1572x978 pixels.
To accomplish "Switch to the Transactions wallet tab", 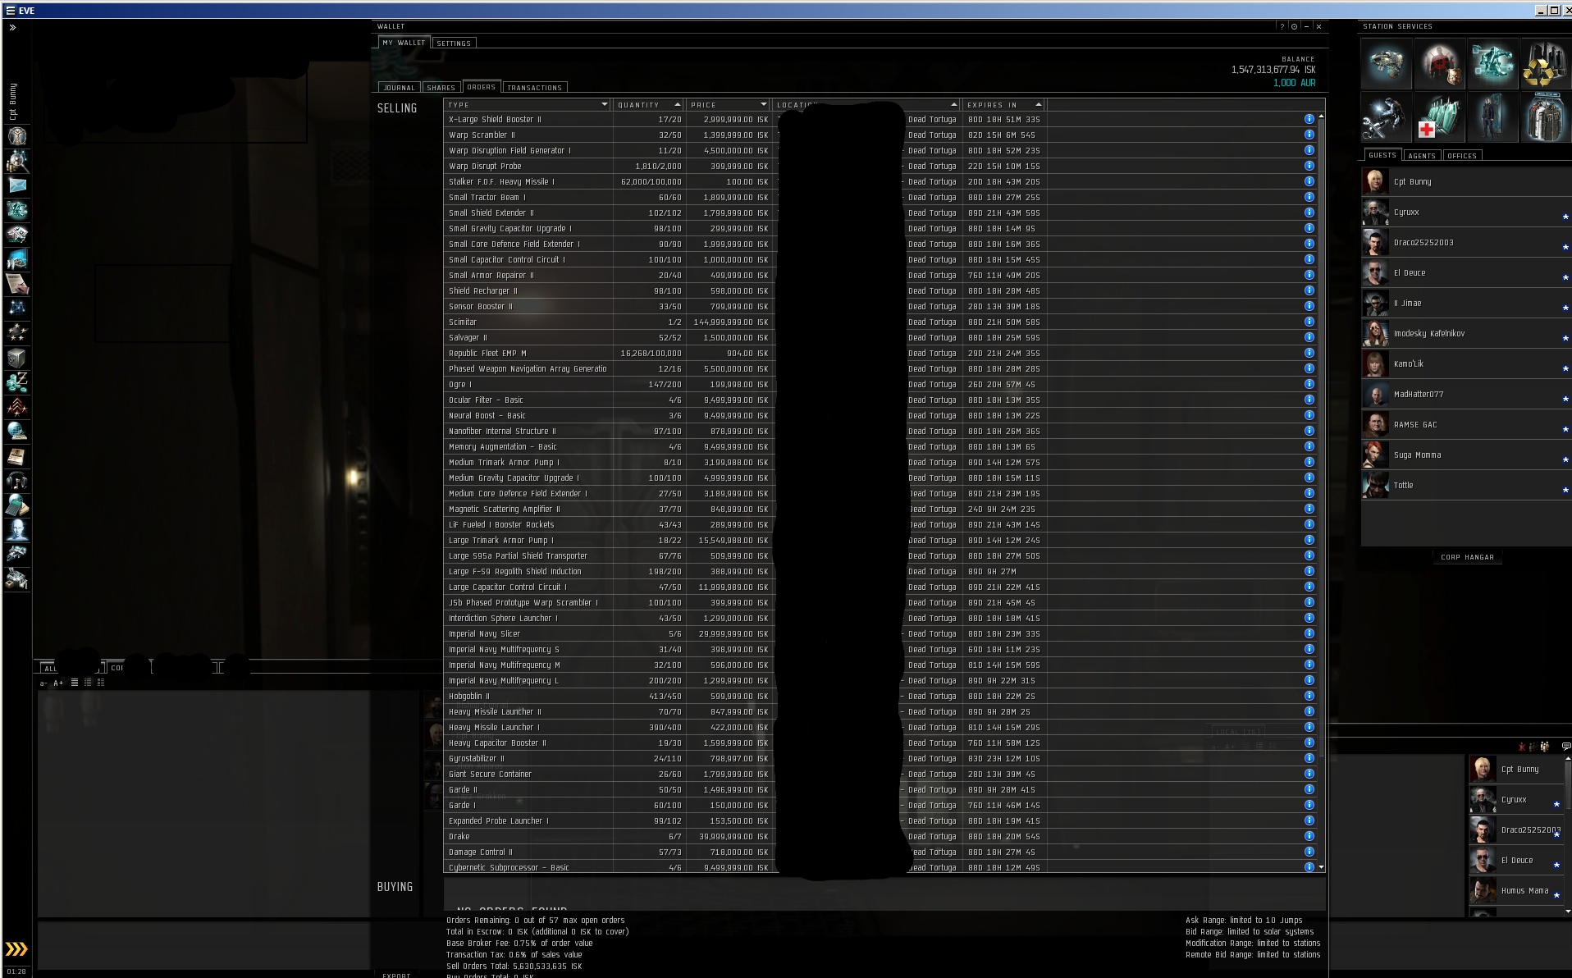I will pos(534,87).
